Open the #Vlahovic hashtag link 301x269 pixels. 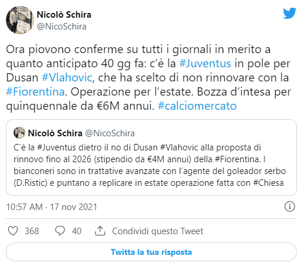67,78
